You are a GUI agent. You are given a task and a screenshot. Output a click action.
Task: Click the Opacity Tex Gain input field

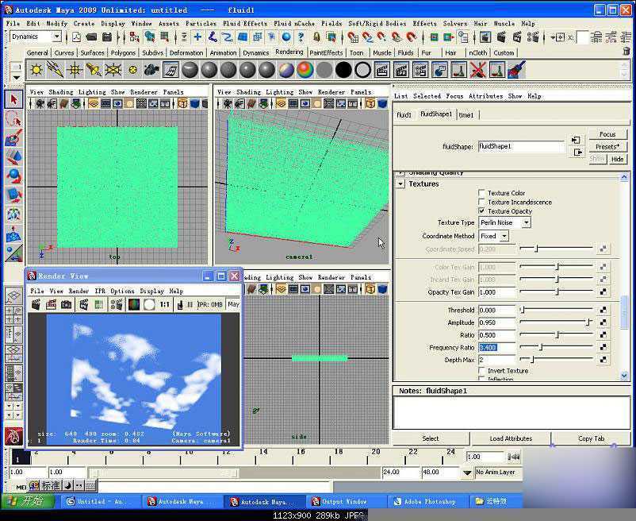pos(496,292)
